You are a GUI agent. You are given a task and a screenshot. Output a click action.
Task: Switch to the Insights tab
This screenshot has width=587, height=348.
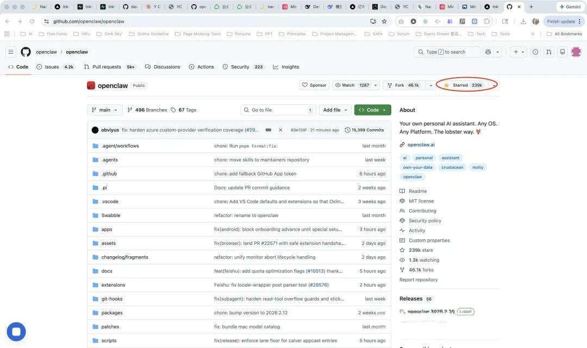tap(286, 67)
